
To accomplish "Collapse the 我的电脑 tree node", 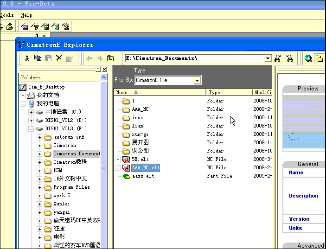I will [x=23, y=104].
